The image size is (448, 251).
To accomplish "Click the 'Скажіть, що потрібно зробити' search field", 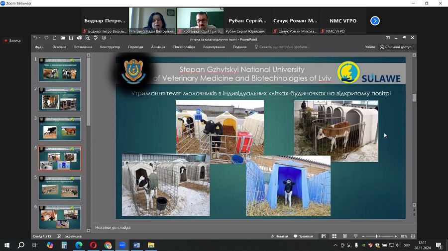I will tap(282, 47).
